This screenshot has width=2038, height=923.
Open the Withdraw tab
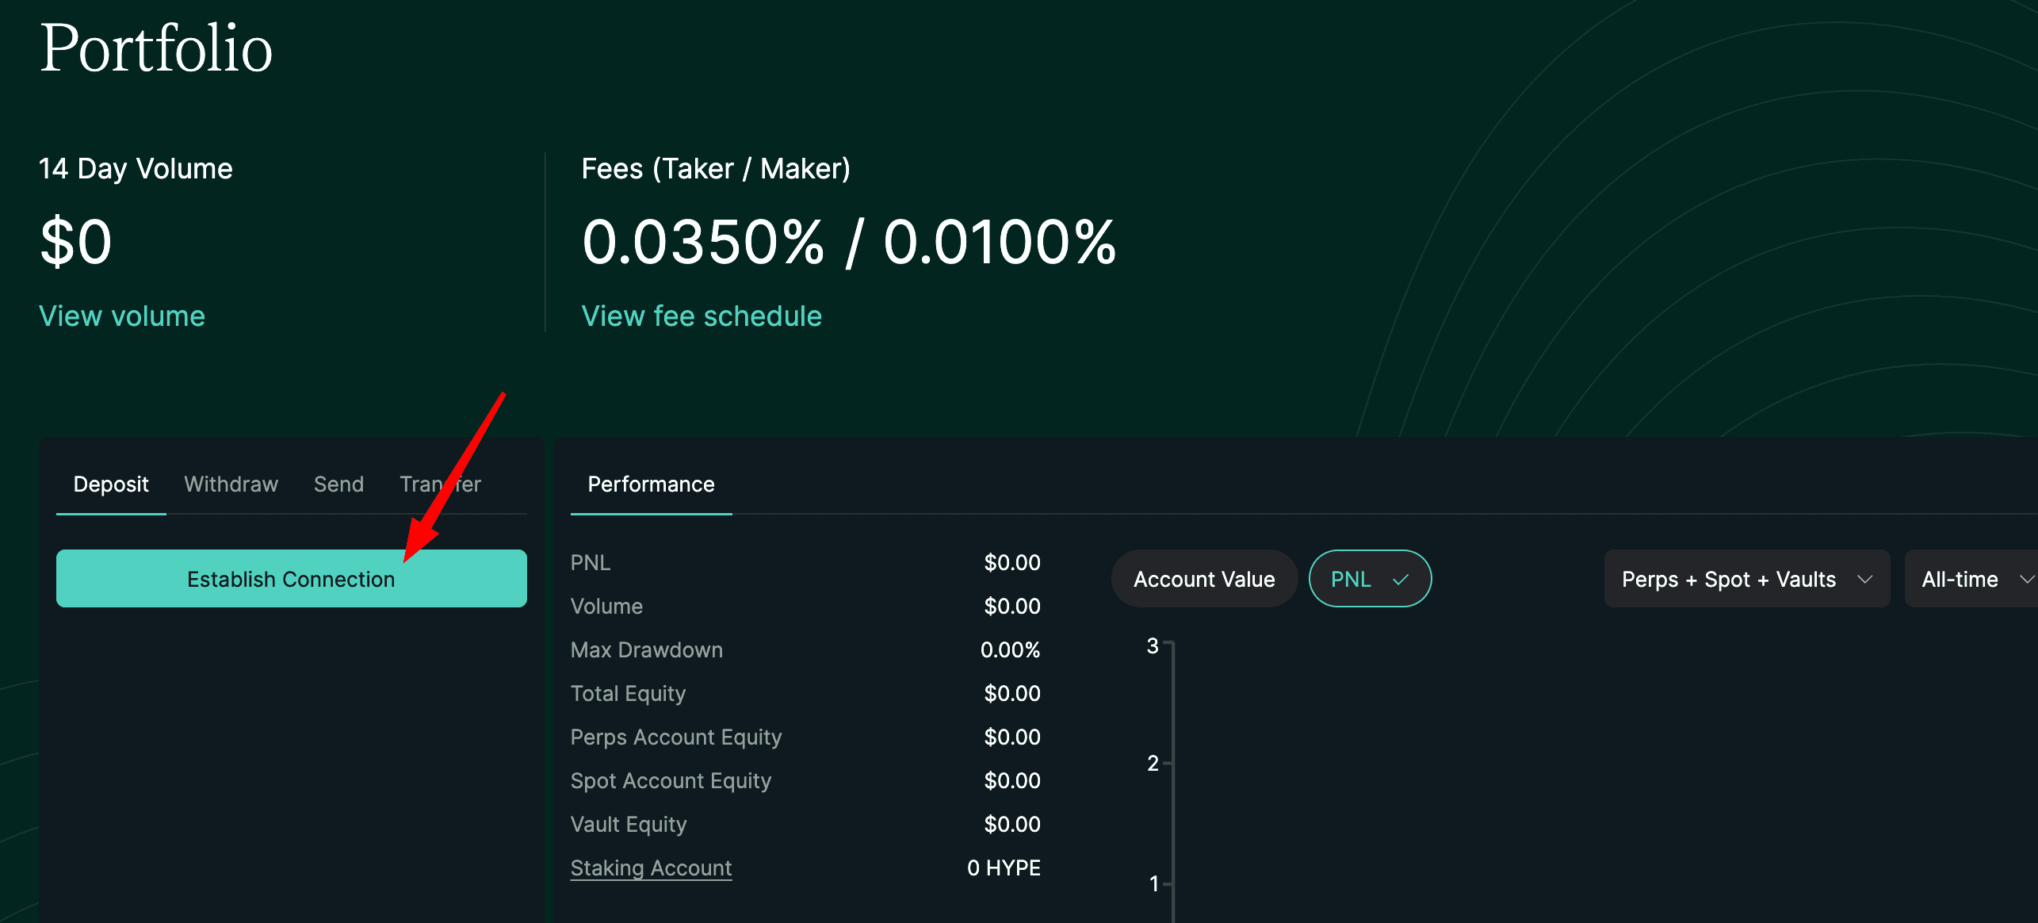(231, 484)
